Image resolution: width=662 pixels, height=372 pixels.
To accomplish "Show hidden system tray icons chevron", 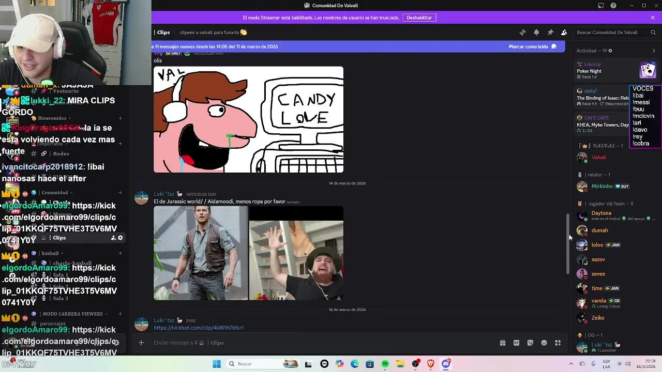I will pyautogui.click(x=571, y=364).
